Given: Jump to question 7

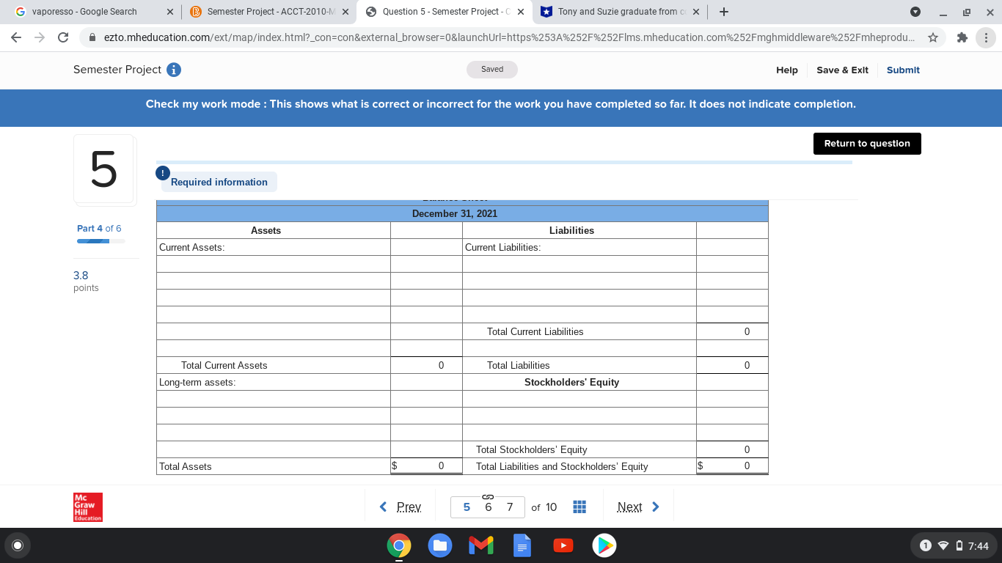Looking at the screenshot, I should pos(510,507).
